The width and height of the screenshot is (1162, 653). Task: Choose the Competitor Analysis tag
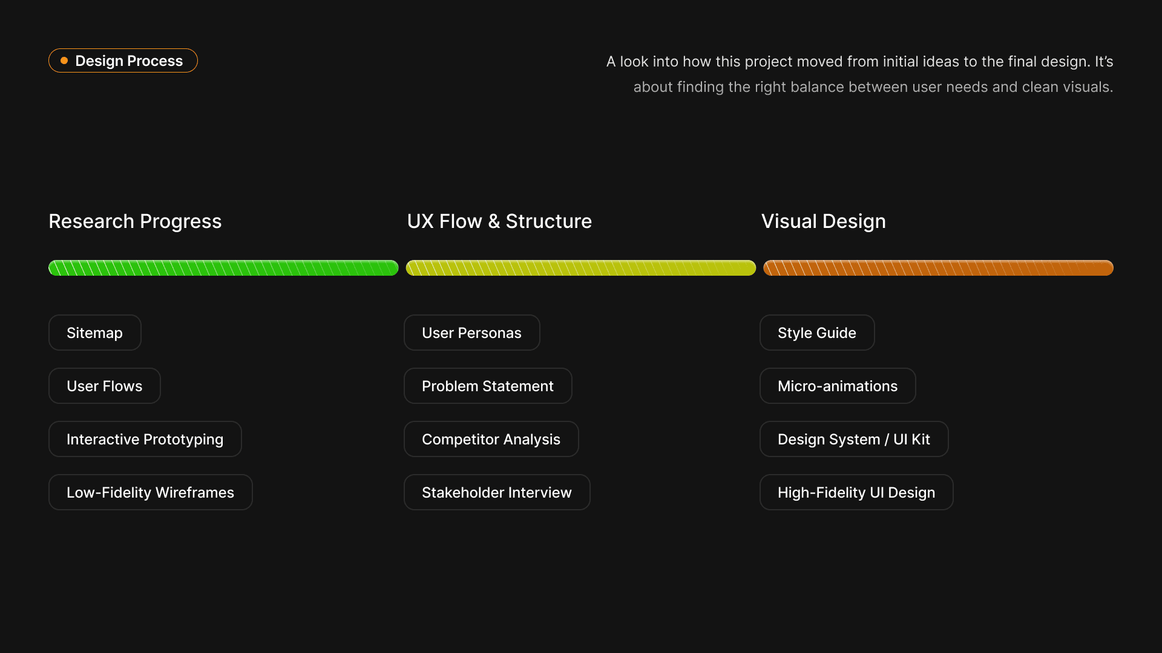(491, 439)
